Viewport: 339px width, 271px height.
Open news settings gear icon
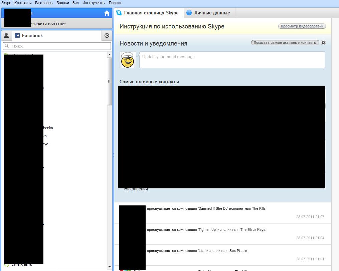click(x=323, y=43)
